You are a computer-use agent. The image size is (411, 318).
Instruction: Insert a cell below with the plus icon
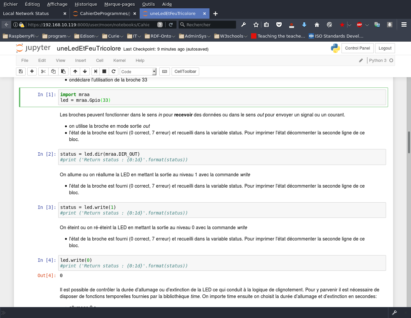(32, 72)
